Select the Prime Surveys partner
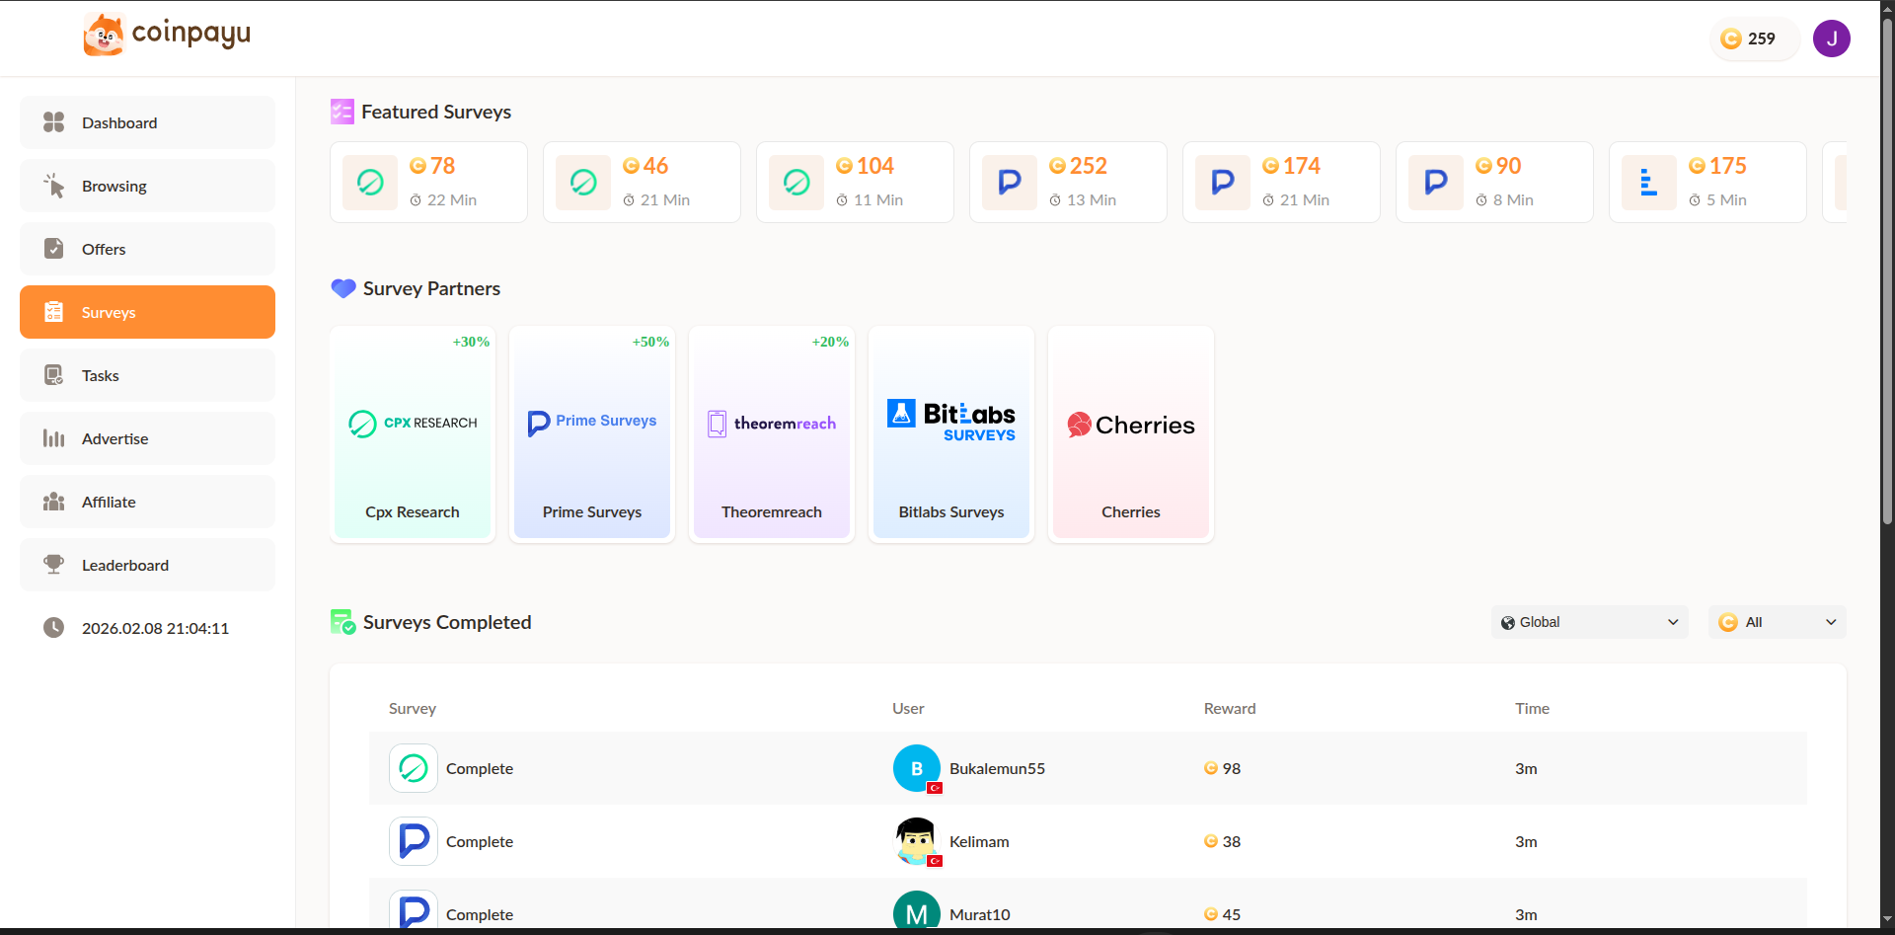This screenshot has height=935, width=1895. click(591, 433)
